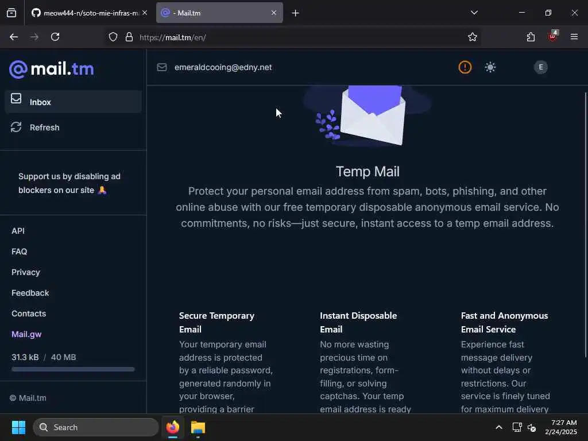Click the page vertical scrollbar
The height and width of the screenshot is (441, 588).
coord(585,225)
